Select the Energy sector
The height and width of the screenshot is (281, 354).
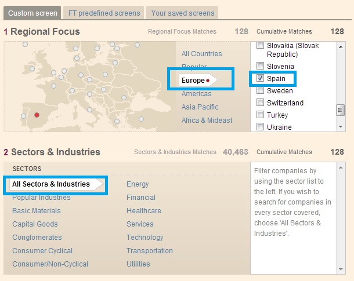138,184
